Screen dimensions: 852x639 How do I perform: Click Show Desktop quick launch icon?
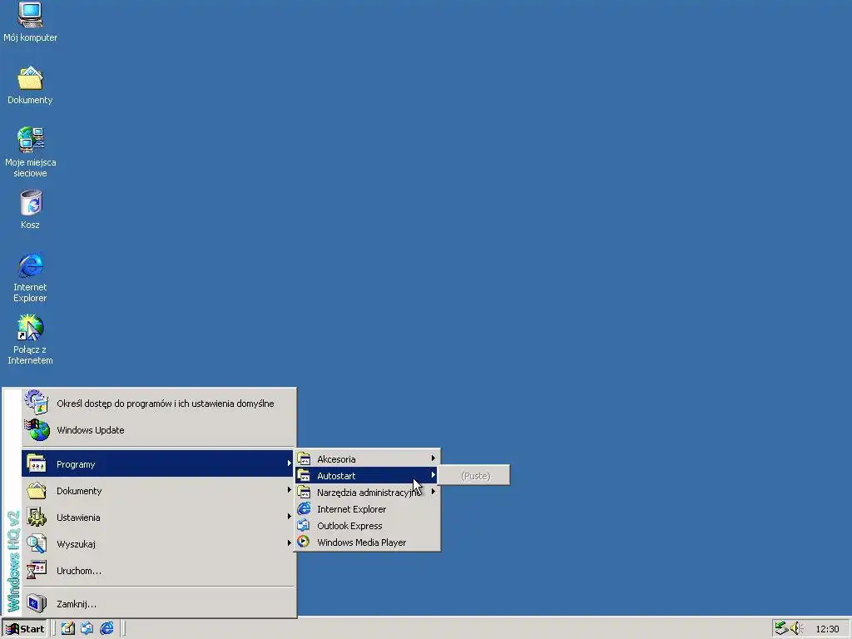(x=68, y=628)
